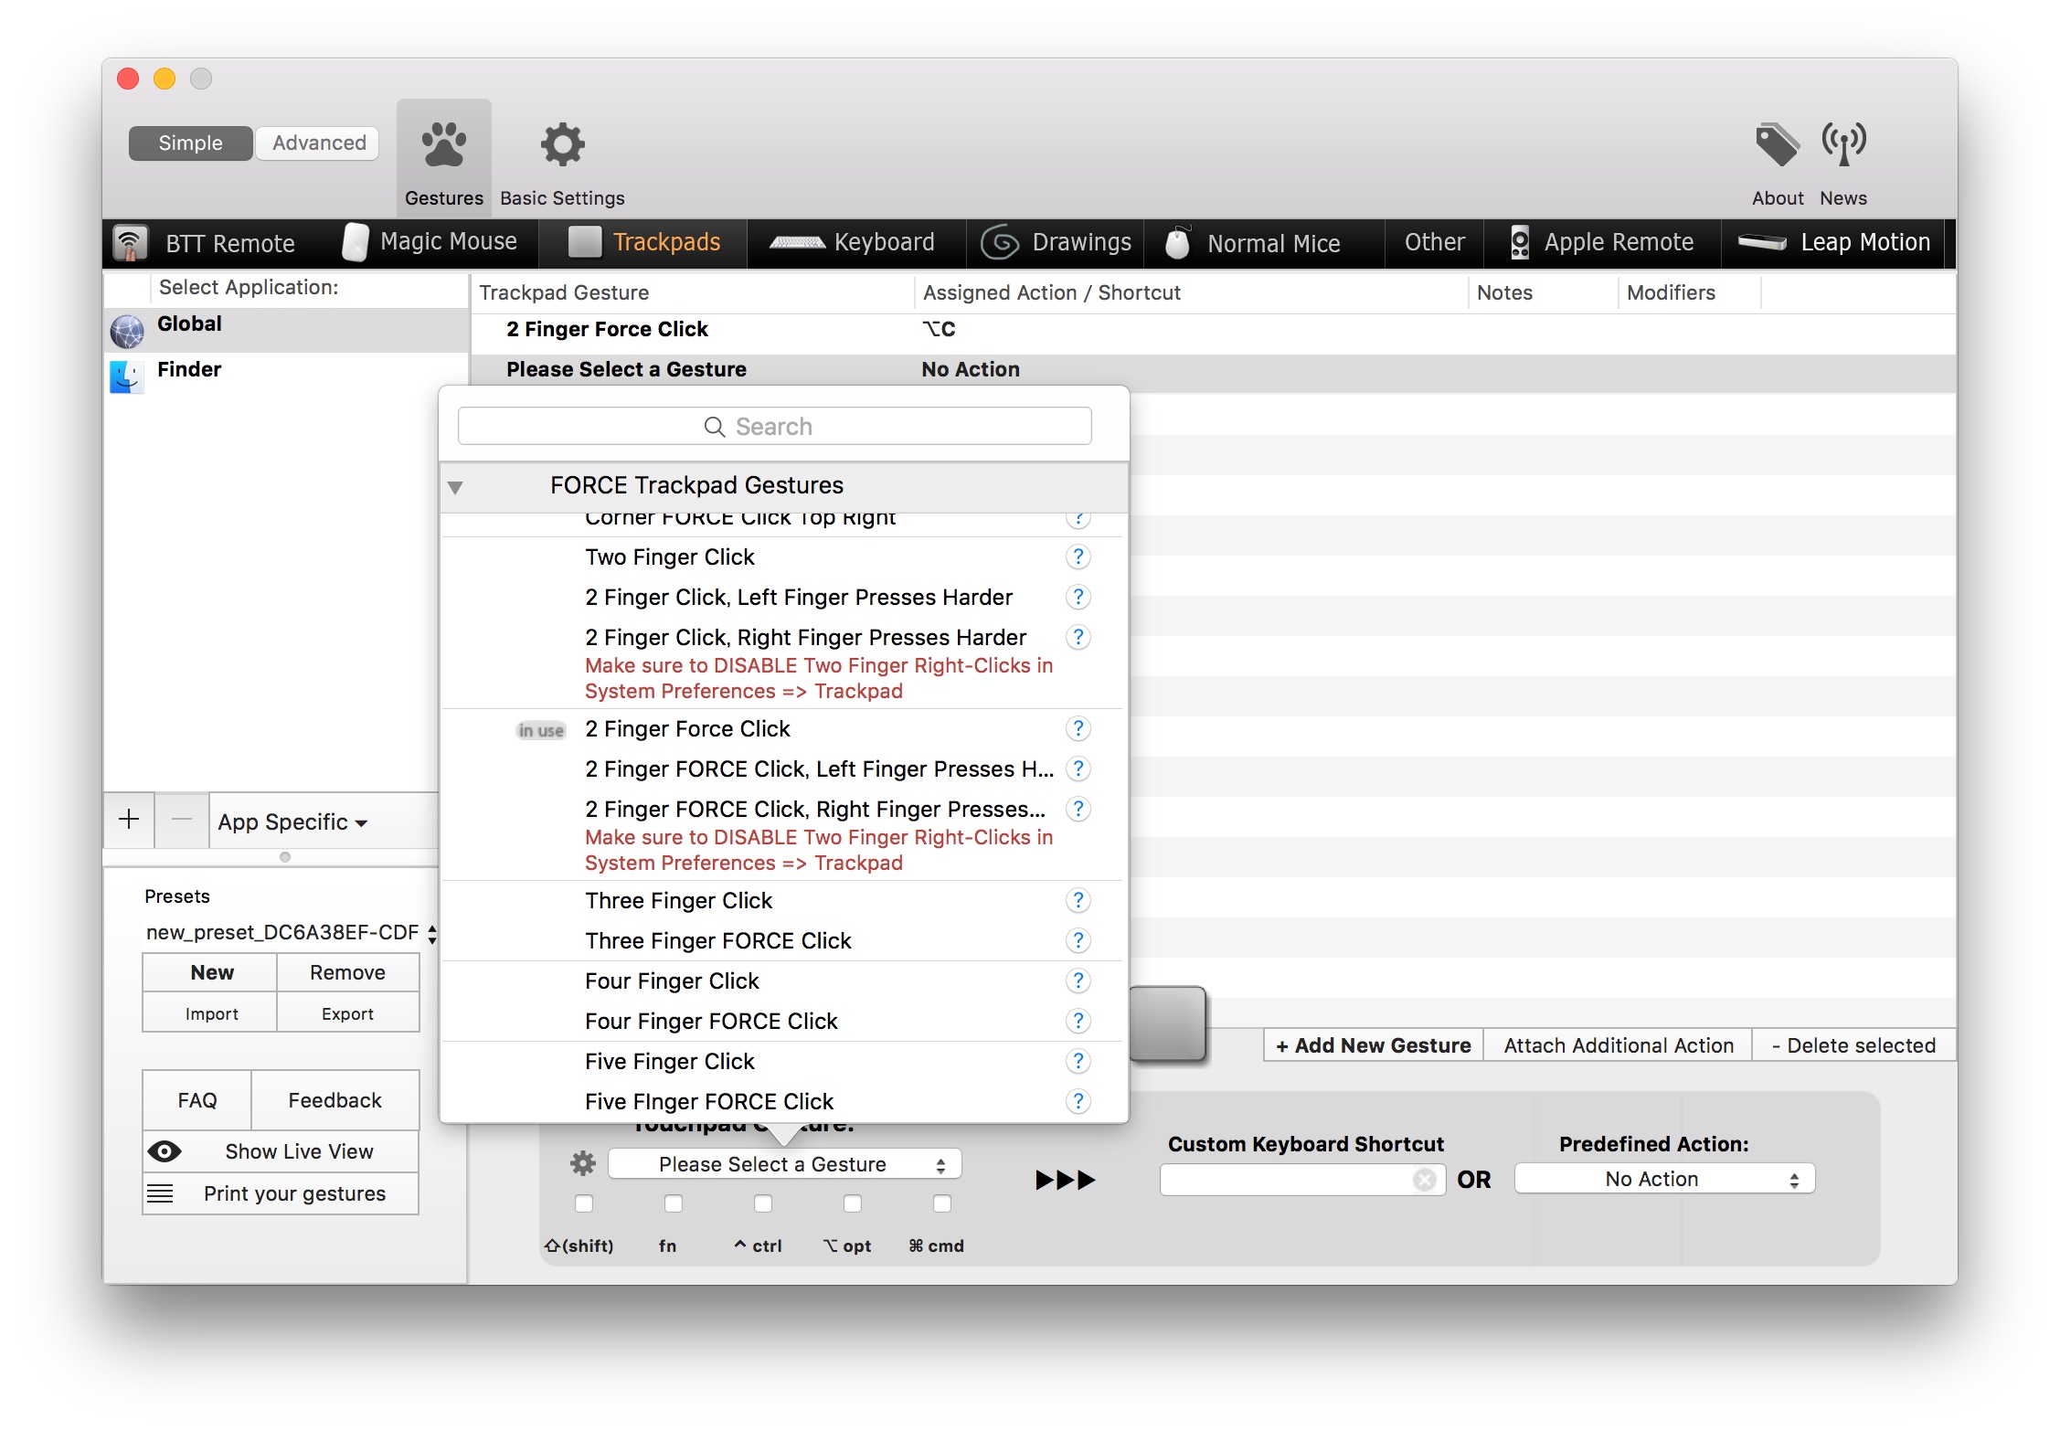The image size is (2060, 1431).
Task: Click the gesture Search field
Action: pyautogui.click(x=774, y=427)
